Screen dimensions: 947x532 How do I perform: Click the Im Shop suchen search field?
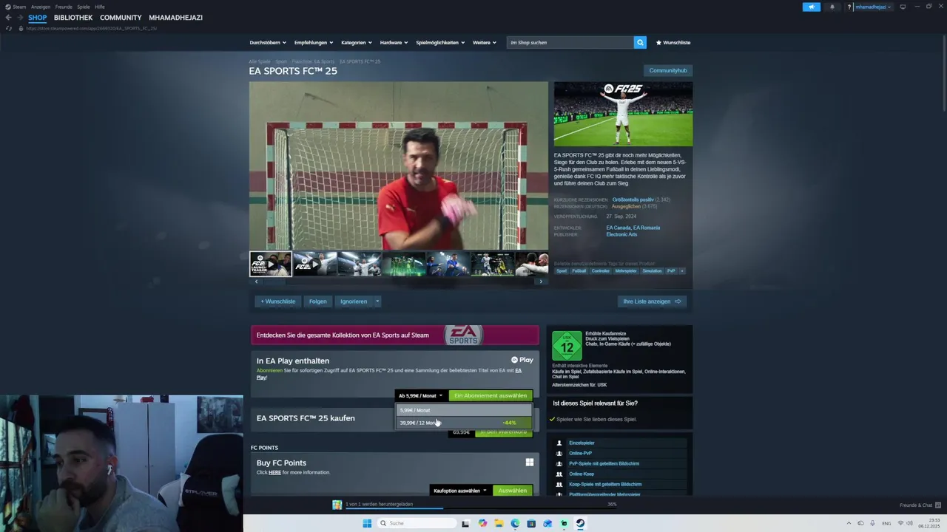570,43
